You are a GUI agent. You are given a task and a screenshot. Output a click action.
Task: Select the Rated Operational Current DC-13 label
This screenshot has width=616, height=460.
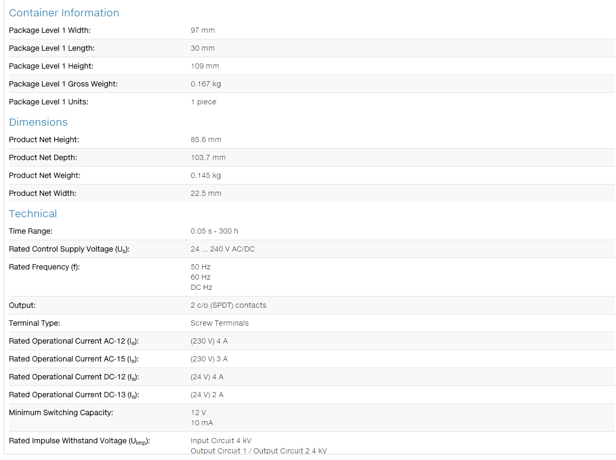click(74, 395)
